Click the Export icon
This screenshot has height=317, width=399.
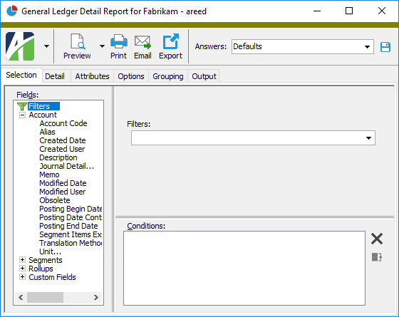coord(170,41)
